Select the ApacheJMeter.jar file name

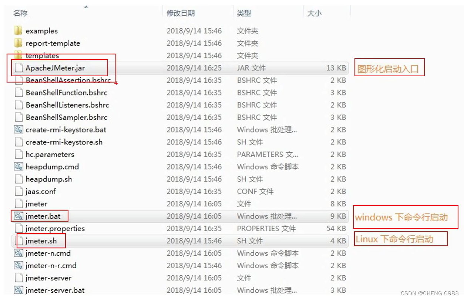tap(56, 68)
